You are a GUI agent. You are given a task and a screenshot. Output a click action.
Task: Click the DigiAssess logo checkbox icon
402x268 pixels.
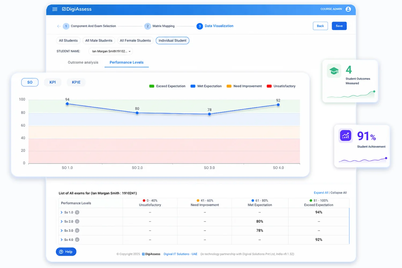click(64, 9)
